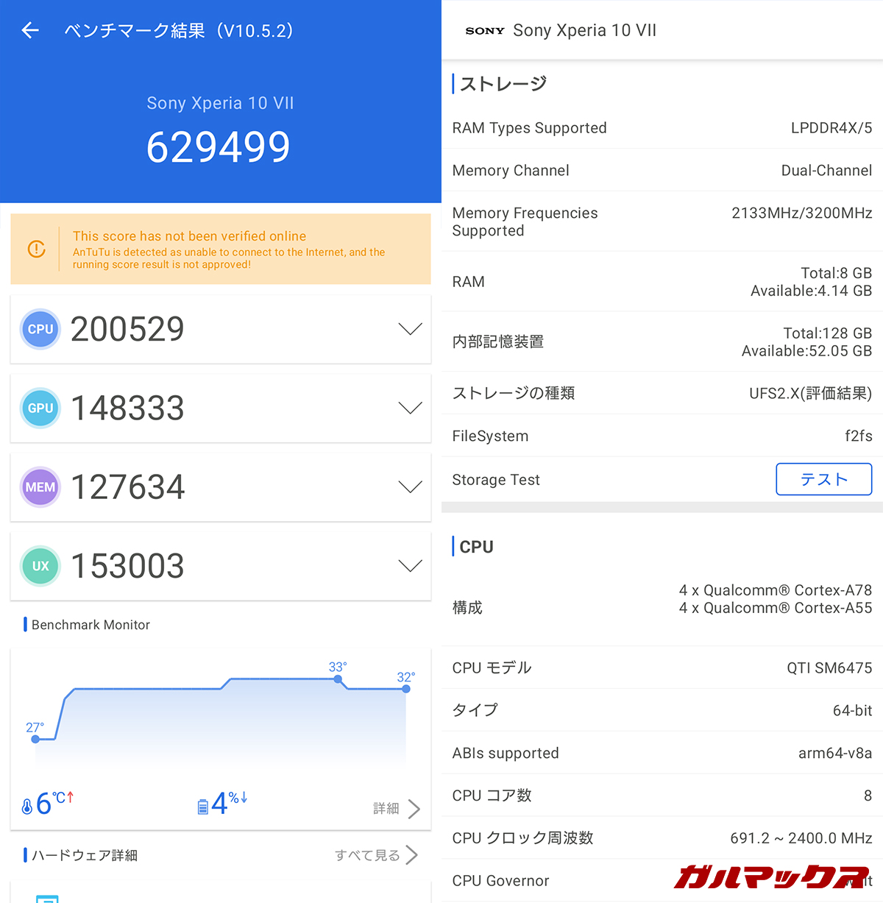
Task: Click the テスト storage test button
Action: [x=823, y=479]
